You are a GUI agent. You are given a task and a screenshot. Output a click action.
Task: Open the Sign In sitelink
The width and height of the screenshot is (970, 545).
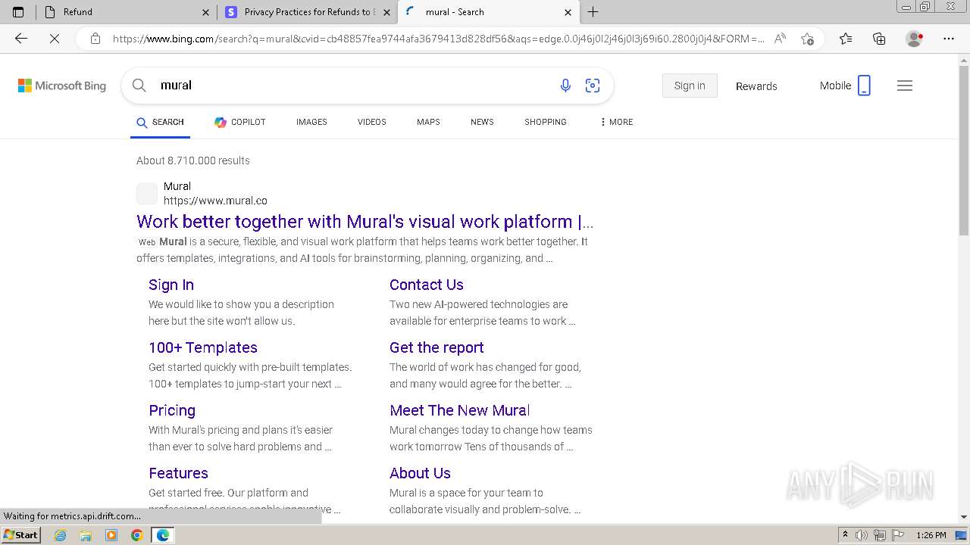[171, 285]
